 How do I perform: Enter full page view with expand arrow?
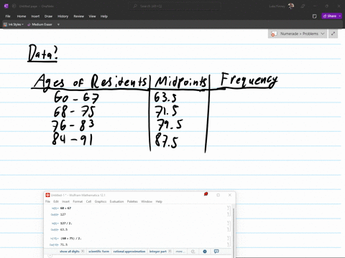click(x=333, y=34)
